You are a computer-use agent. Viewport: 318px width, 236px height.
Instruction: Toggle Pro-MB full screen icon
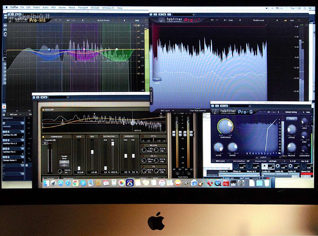click(146, 20)
